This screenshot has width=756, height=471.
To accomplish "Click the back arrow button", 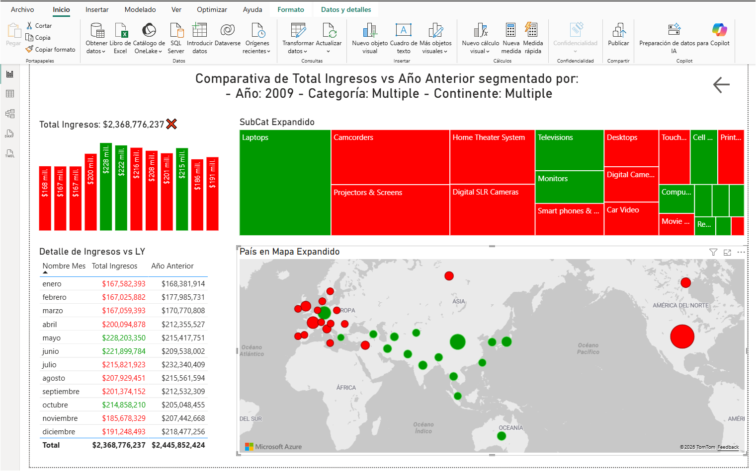I will click(x=721, y=85).
